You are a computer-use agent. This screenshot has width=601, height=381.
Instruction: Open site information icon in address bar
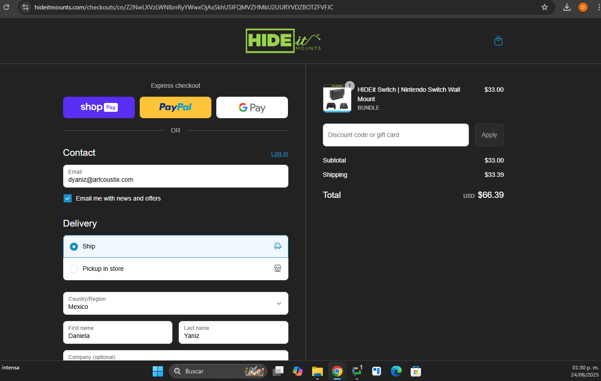[x=26, y=7]
